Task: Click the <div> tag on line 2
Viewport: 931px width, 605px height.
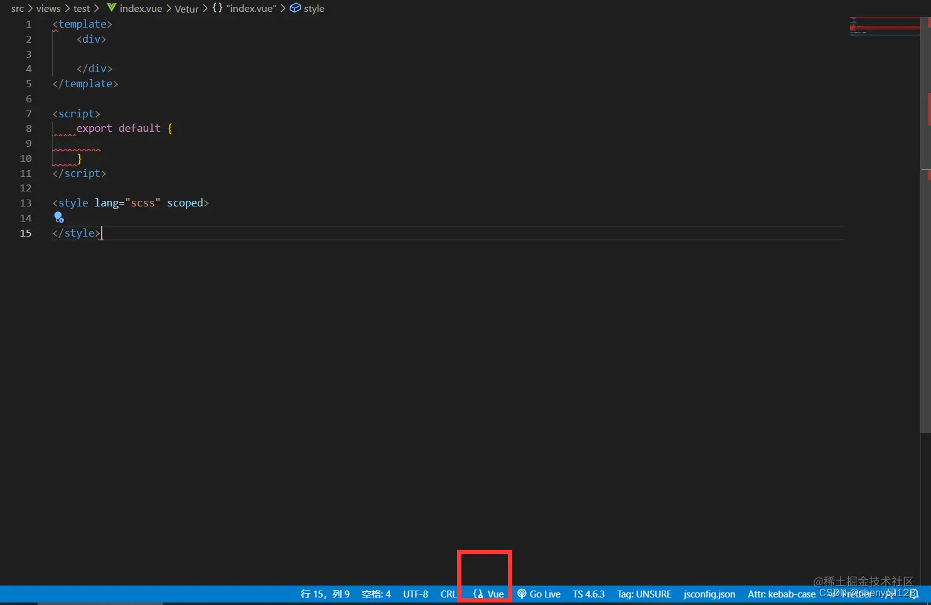Action: (x=92, y=39)
